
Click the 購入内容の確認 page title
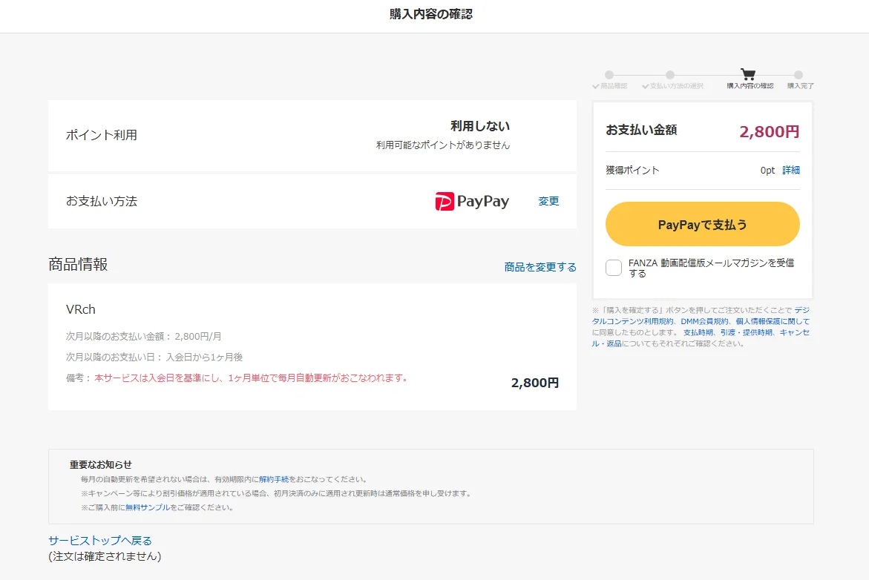point(430,14)
